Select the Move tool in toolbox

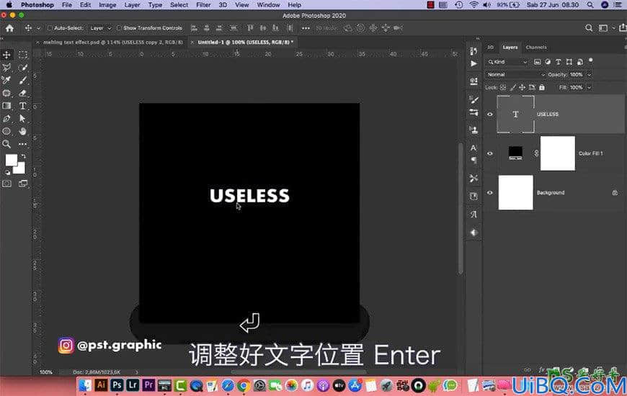6,55
